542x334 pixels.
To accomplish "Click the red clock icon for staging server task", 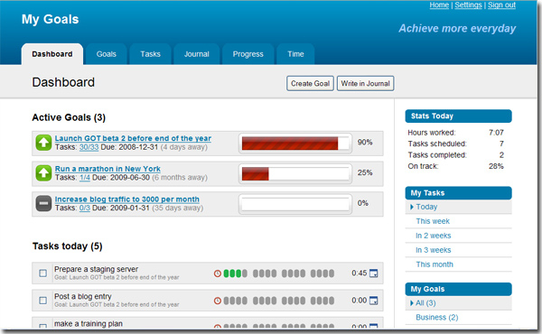I will (x=218, y=274).
